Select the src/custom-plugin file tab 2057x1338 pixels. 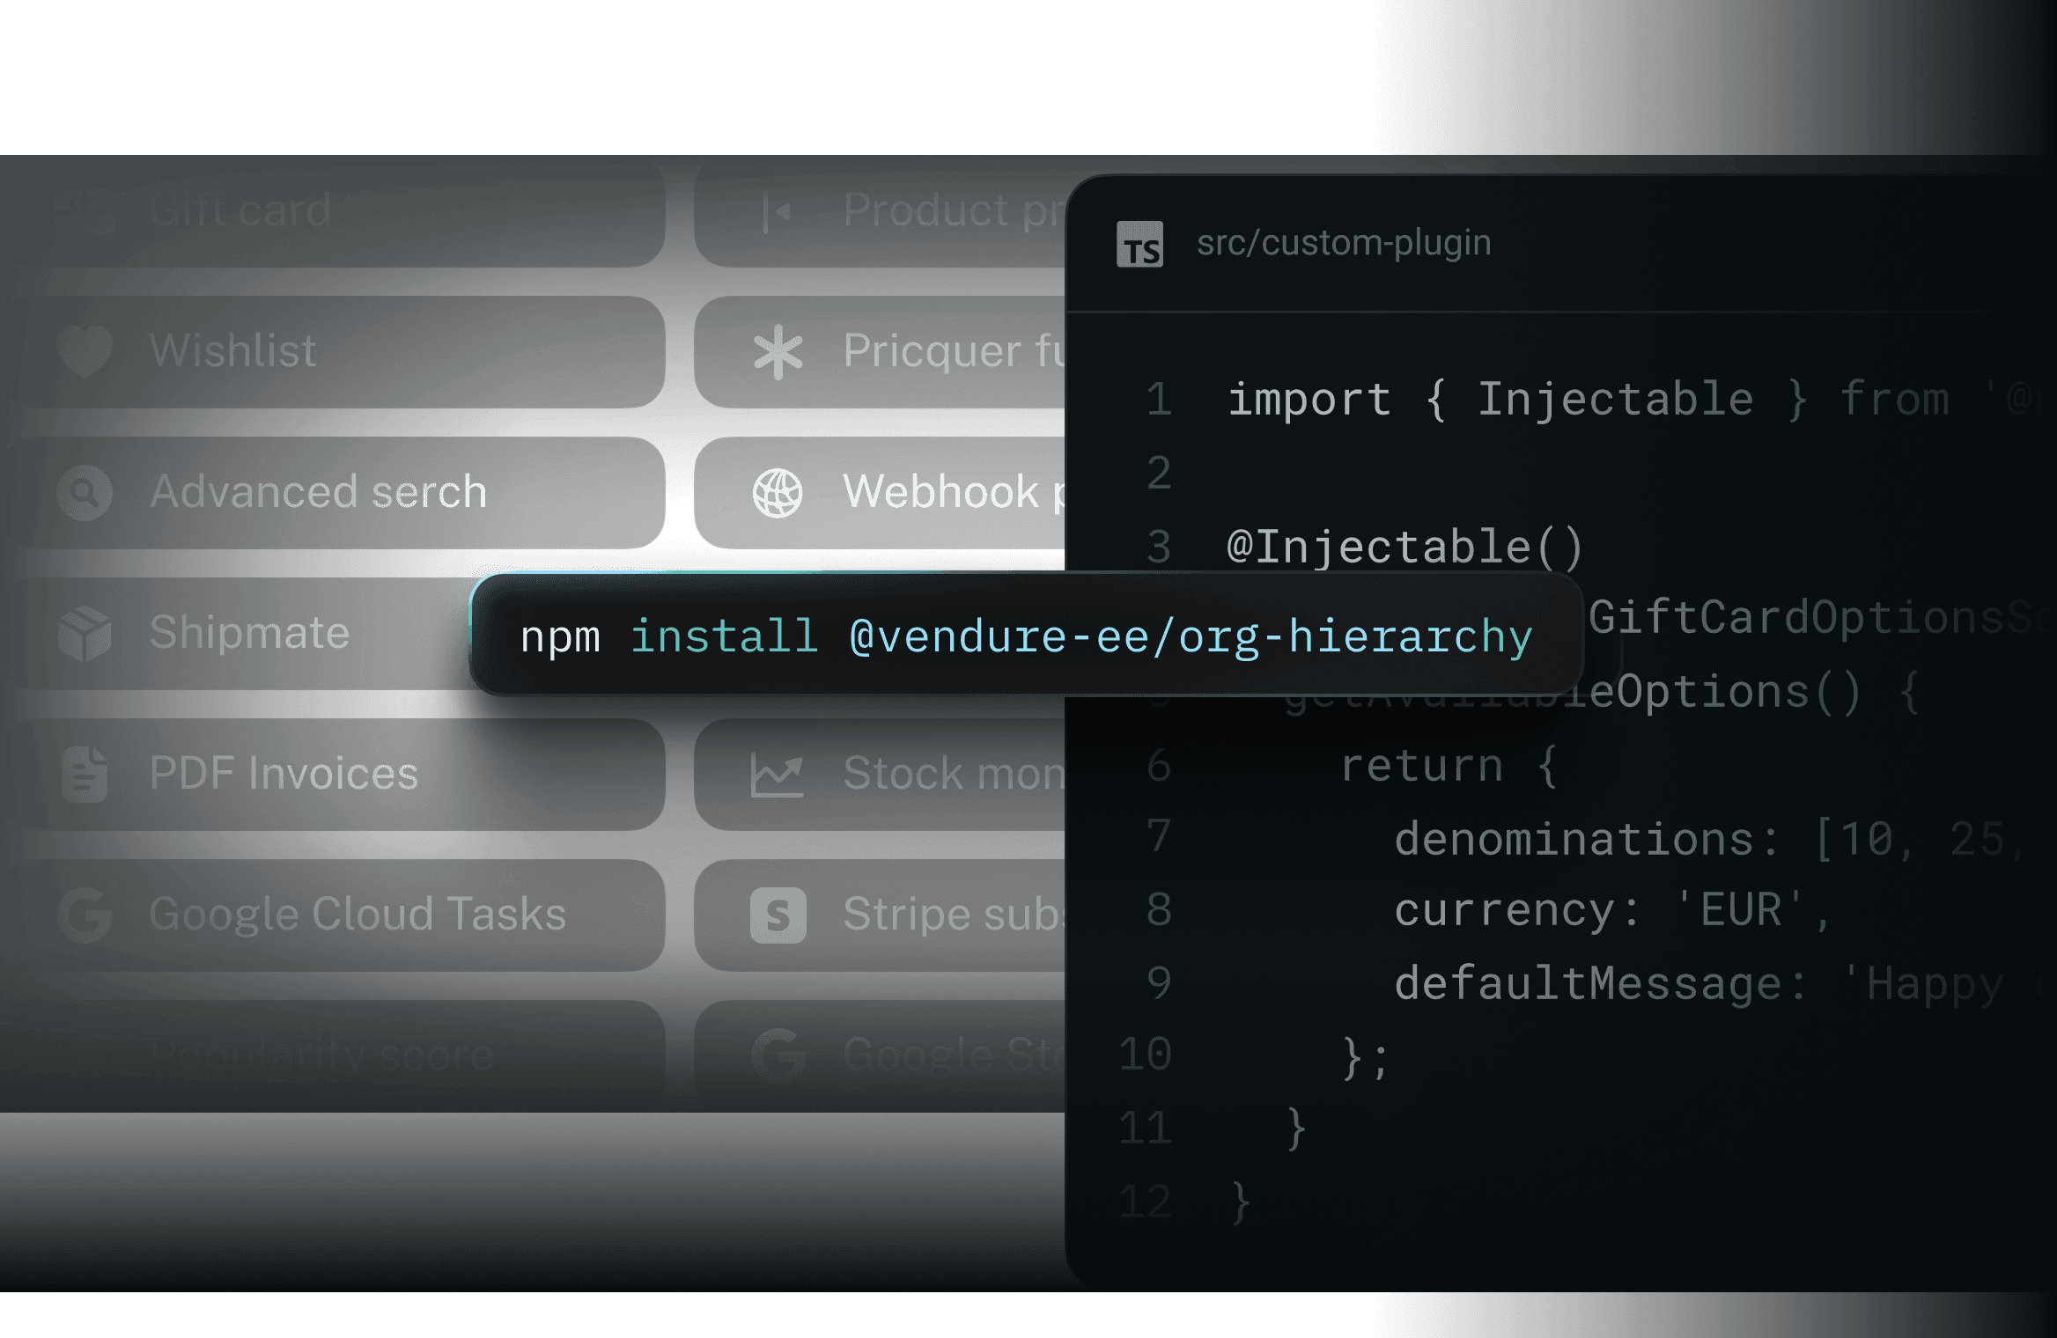point(1343,243)
